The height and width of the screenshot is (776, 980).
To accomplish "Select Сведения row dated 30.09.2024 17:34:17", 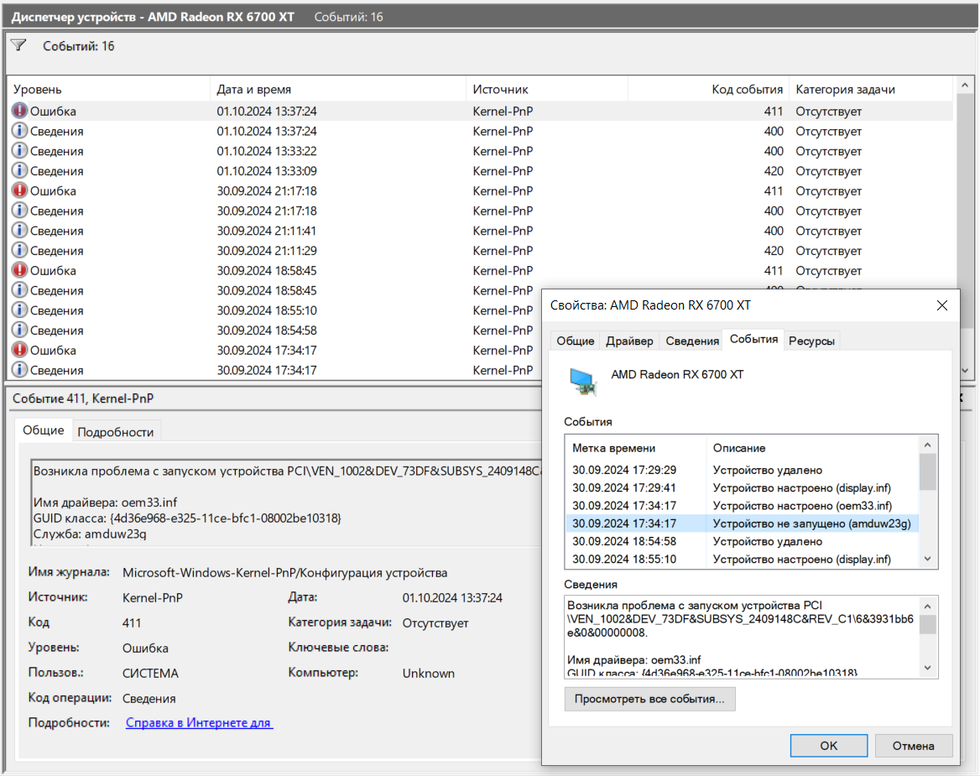I will (x=275, y=370).
